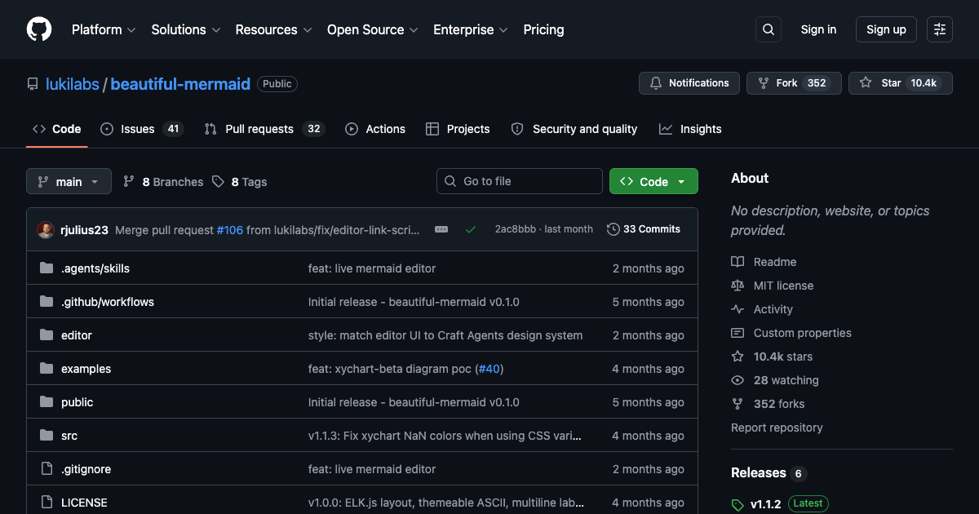Viewport: 979px width, 514px height.
Task: Open commit 'style: match editor UI to Craft Agents'
Action: 445,335
